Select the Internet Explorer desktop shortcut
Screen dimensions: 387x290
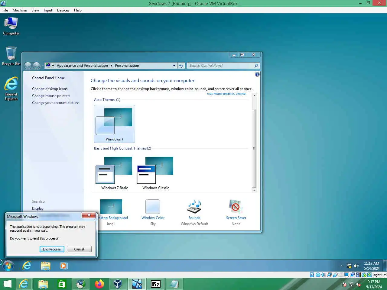click(x=11, y=89)
